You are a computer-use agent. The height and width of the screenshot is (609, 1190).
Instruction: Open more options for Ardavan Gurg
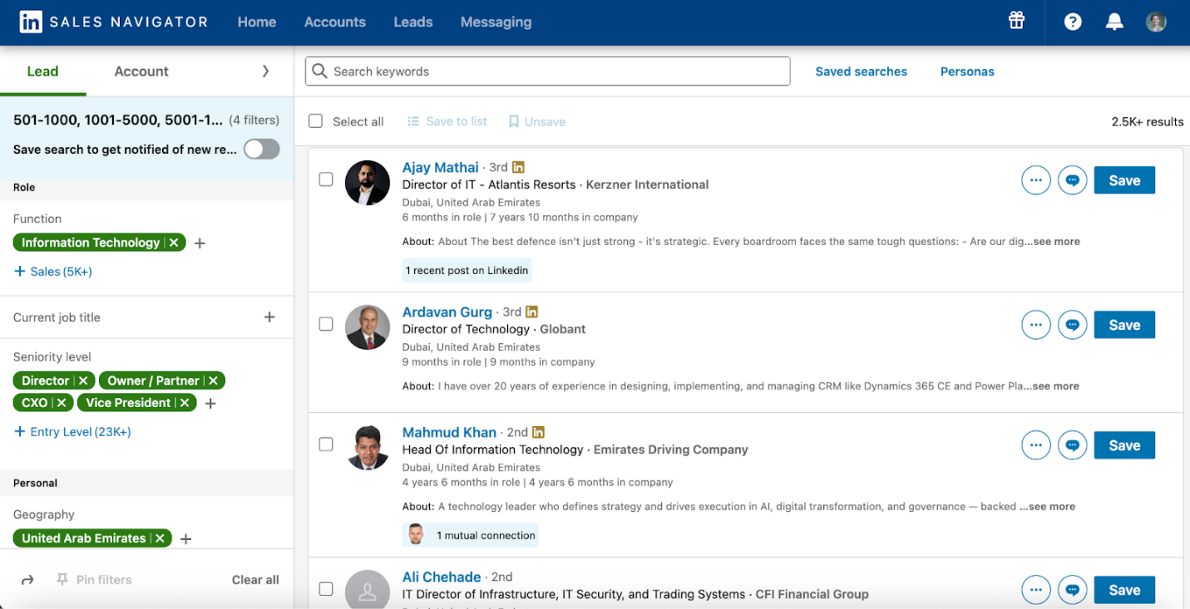pos(1035,325)
